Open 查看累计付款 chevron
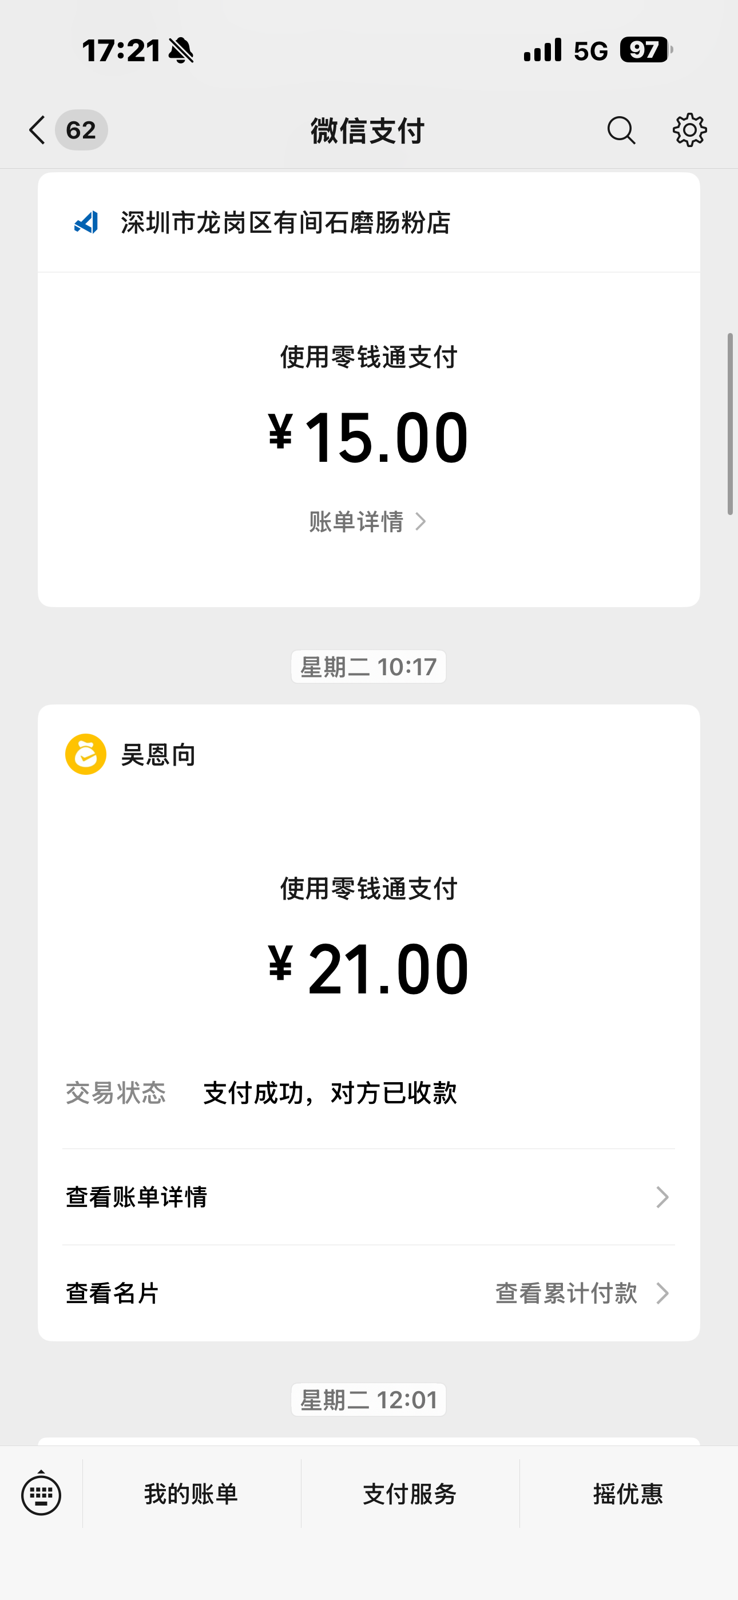The image size is (738, 1600). [662, 1293]
